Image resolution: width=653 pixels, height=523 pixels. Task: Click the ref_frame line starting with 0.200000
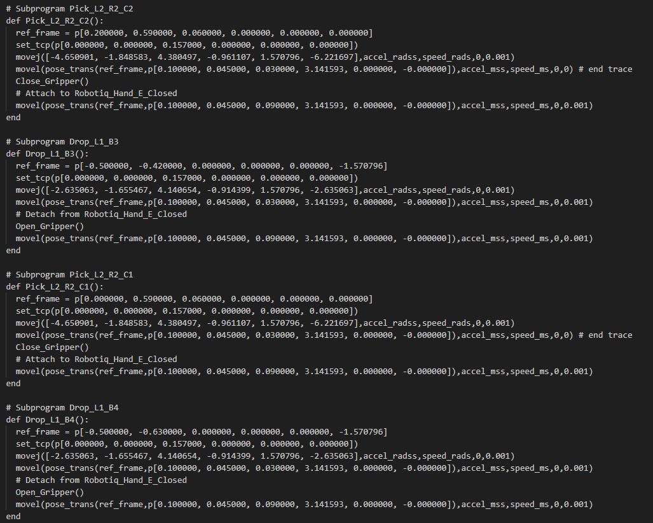click(194, 32)
